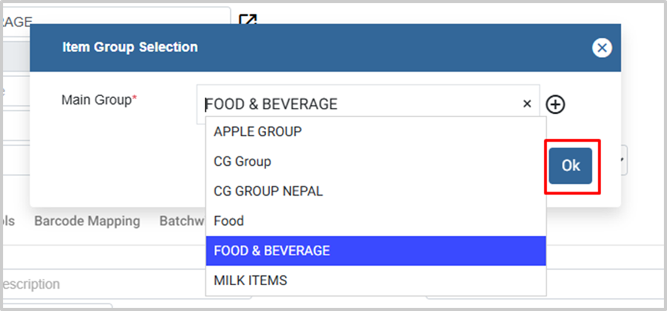Add a new main group with plus icon
This screenshot has height=311, width=667.
pyautogui.click(x=556, y=105)
